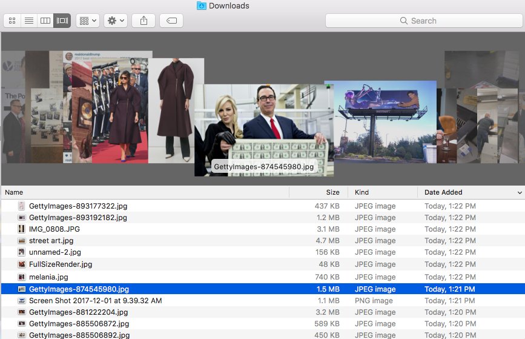Click the 156 KB size cell
The width and height of the screenshot is (525, 339).
327,252
